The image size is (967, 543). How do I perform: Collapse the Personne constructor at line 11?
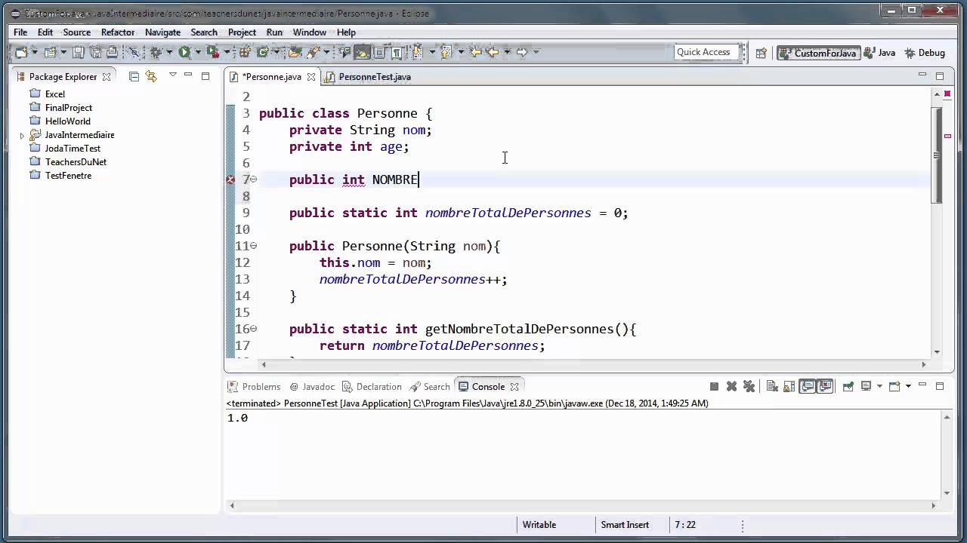pos(254,245)
